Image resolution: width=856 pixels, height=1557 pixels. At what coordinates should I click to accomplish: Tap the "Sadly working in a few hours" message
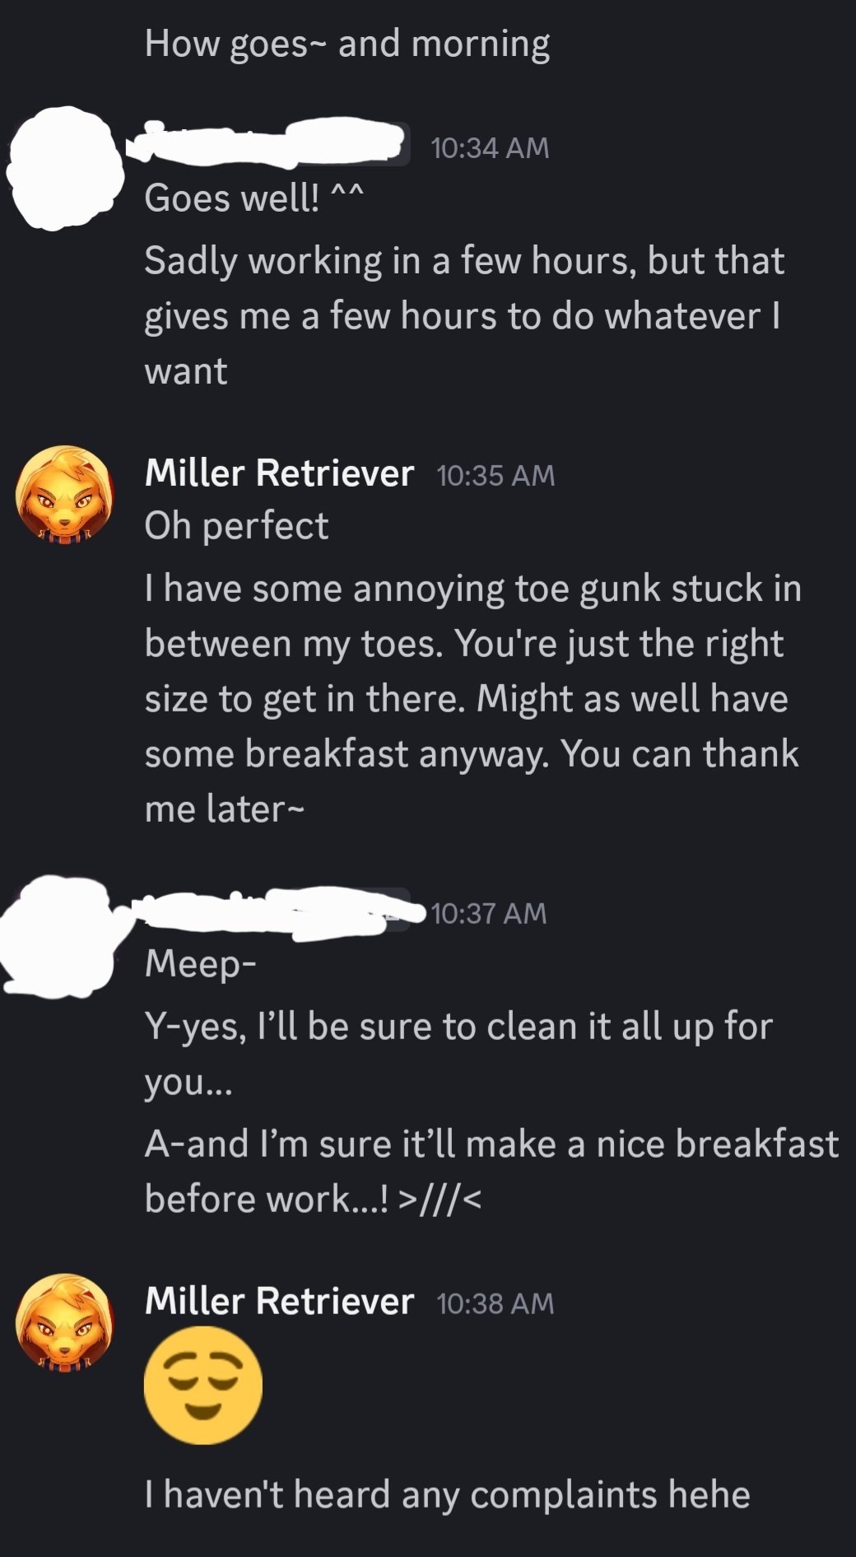463,316
